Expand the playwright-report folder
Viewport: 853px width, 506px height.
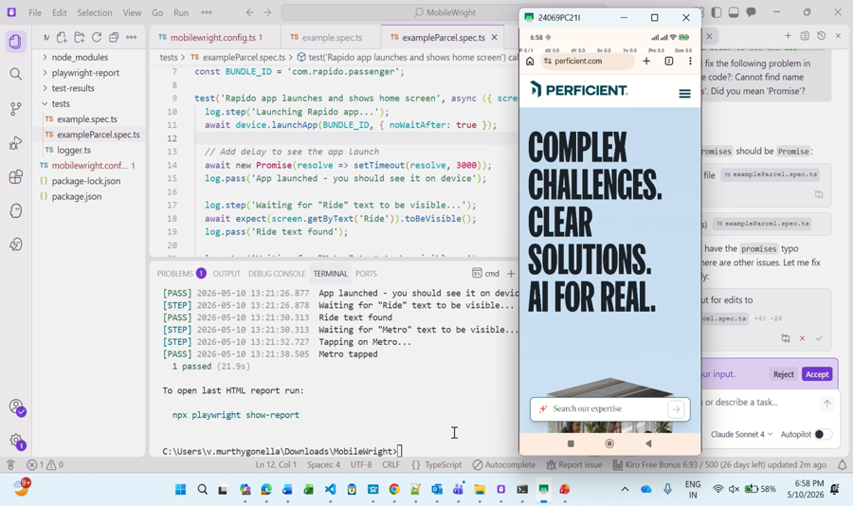[85, 72]
